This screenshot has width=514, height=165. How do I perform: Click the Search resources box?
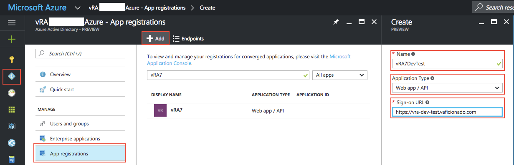click(494, 7)
